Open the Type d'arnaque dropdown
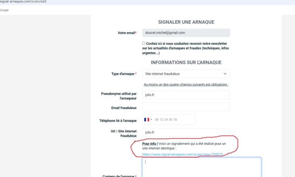Viewport: 295px width, 177px height. tap(186, 74)
